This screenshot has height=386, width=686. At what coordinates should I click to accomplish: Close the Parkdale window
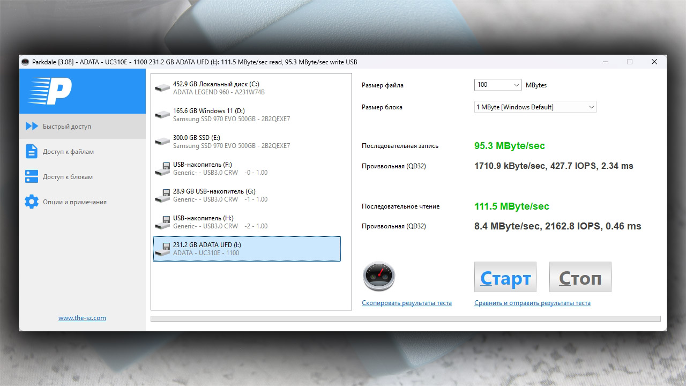pos(654,62)
